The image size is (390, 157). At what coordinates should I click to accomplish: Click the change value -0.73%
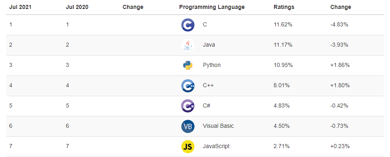click(339, 126)
